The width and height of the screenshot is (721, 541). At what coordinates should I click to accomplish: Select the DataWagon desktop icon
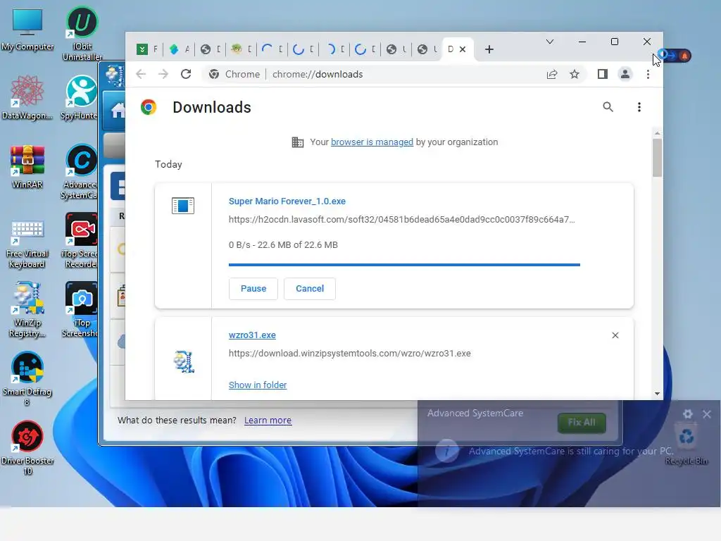tap(27, 97)
